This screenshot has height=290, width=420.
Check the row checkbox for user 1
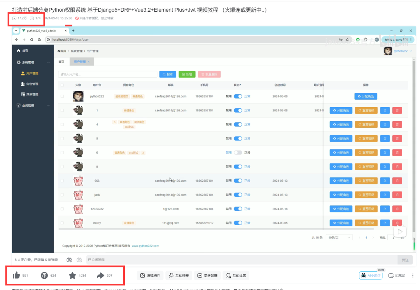click(x=62, y=110)
